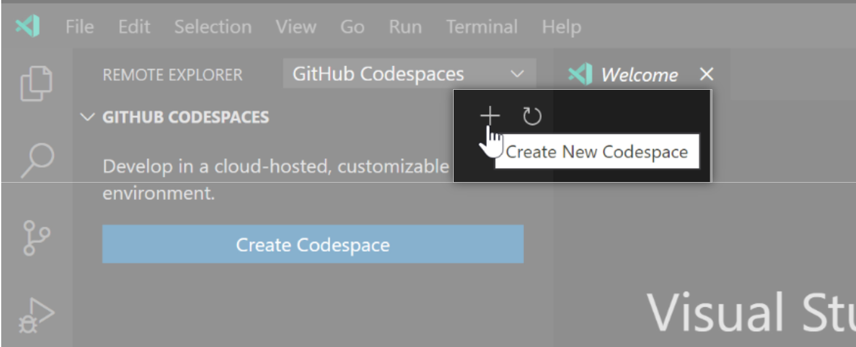Click the 'Develop in a cloud-hosted' description text

[x=276, y=180]
